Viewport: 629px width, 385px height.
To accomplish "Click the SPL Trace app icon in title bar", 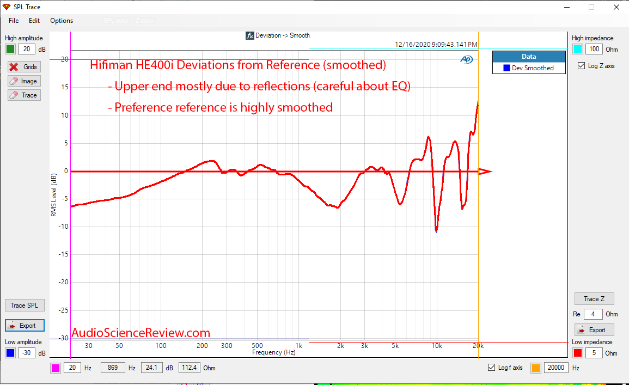I will (7, 7).
